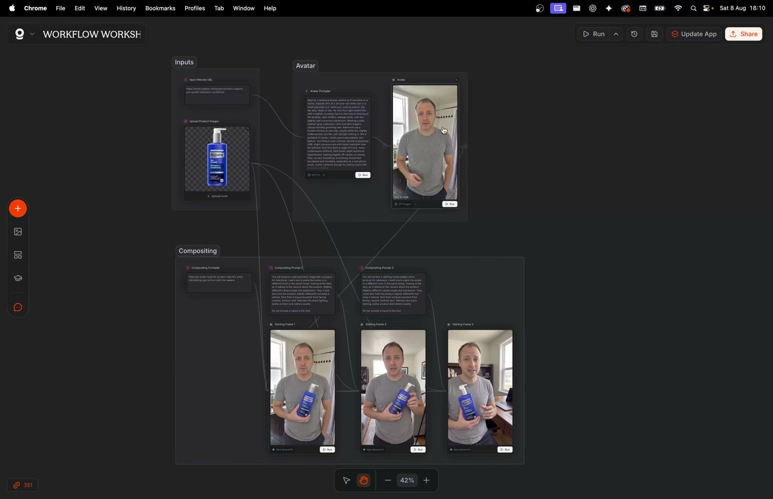
Task: Open macOS Spotlight search icon
Action: 693,8
